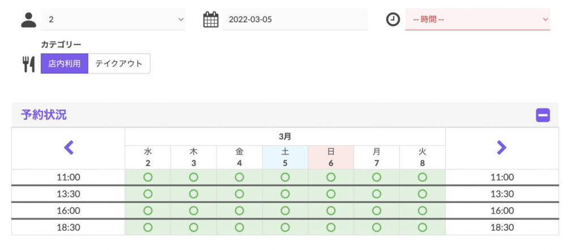
Task: Click the 日 6 date column header
Action: click(x=331, y=157)
